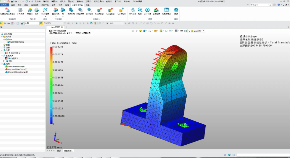Open the 仅有零件 dropdown in selection bar

tap(53, 23)
